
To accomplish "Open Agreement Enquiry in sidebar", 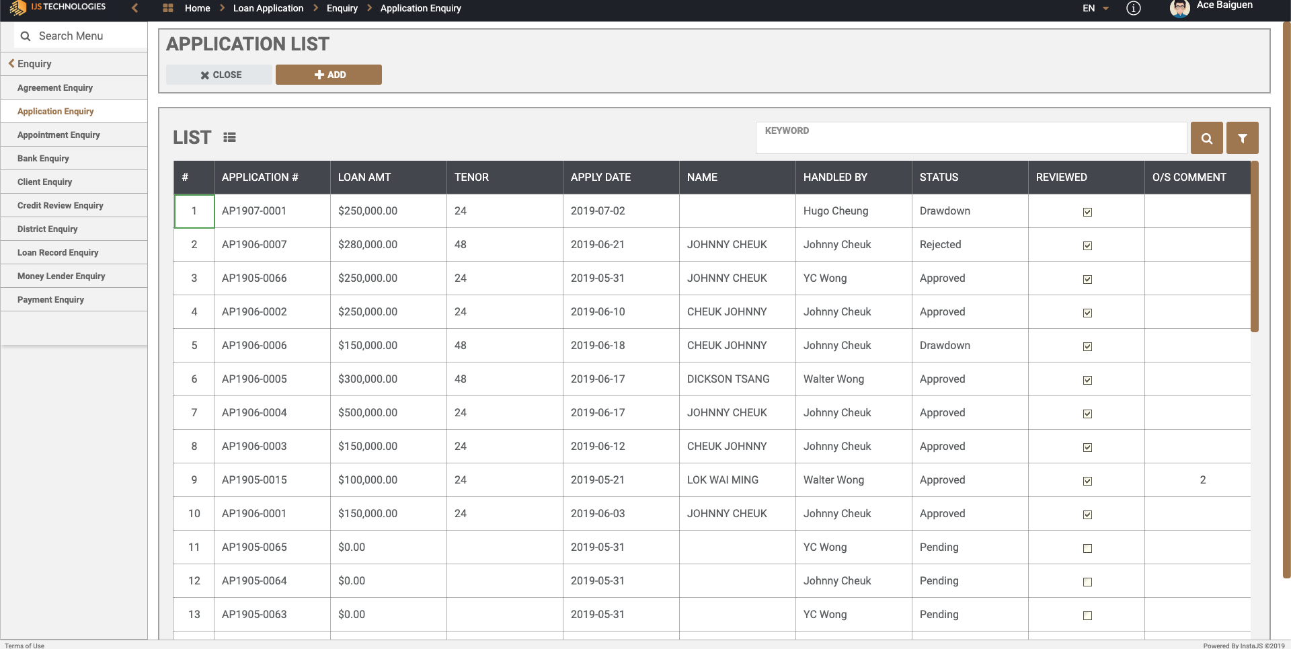I will [x=55, y=87].
